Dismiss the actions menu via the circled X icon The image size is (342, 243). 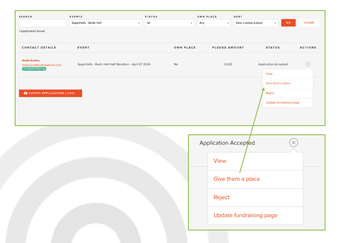click(x=308, y=64)
